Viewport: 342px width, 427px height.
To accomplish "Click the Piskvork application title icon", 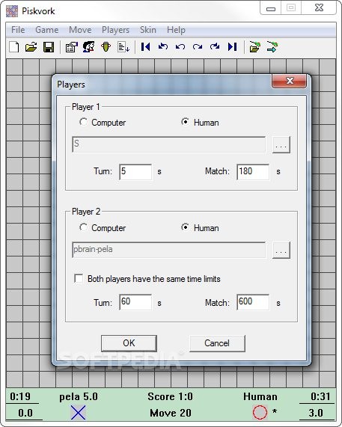I will coord(12,11).
